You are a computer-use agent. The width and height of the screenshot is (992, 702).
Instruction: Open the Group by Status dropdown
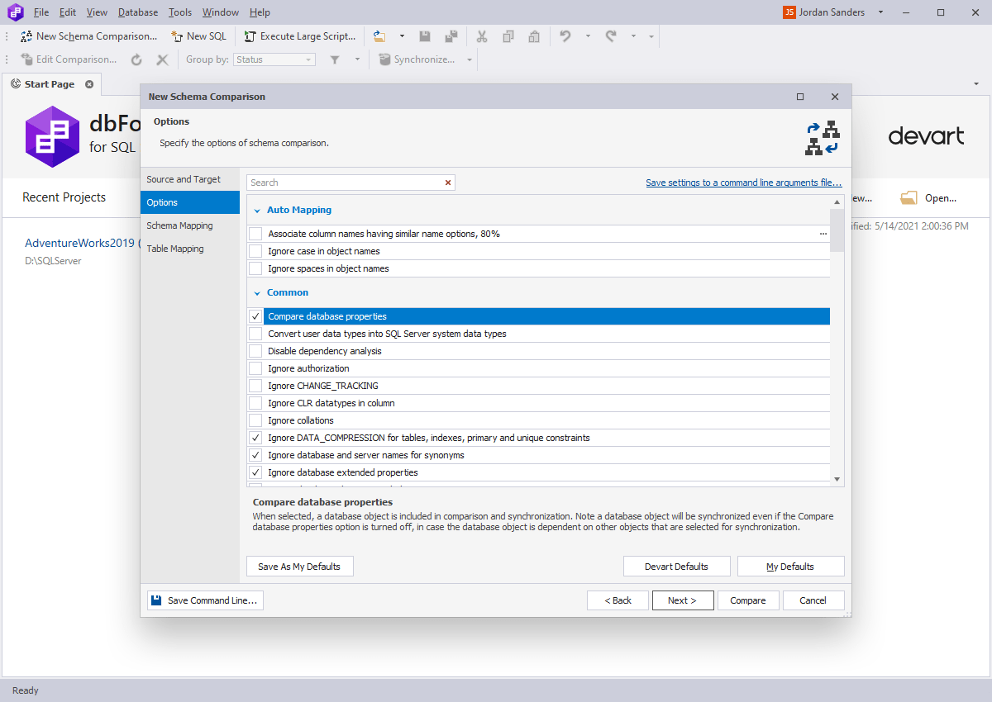(310, 59)
